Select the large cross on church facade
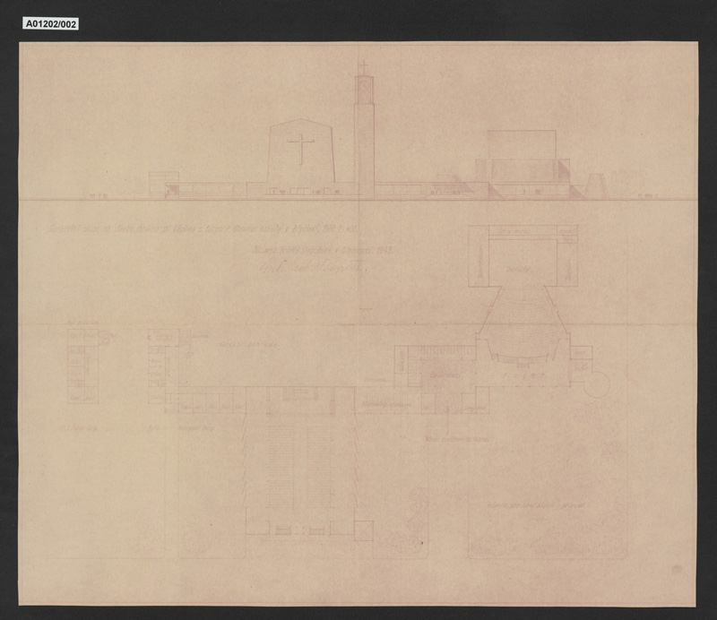This screenshot has width=717, height=620. coord(300,149)
